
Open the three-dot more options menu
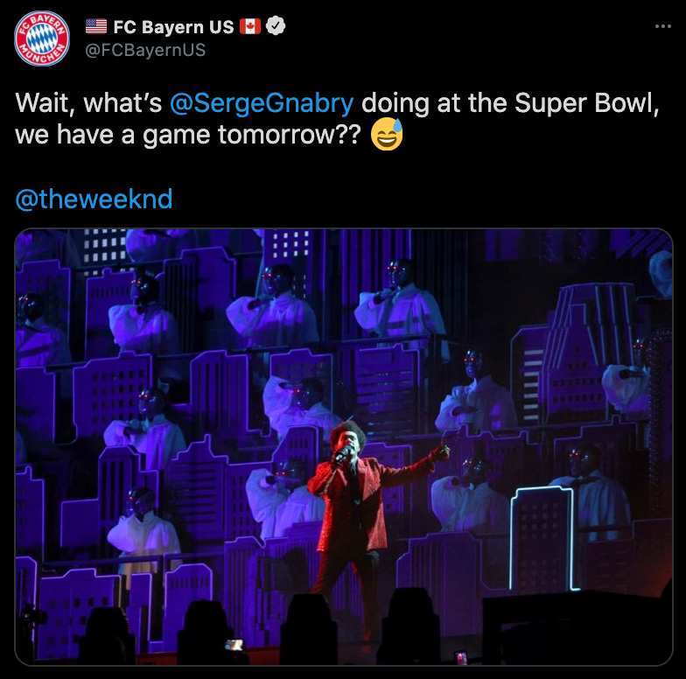tap(663, 26)
